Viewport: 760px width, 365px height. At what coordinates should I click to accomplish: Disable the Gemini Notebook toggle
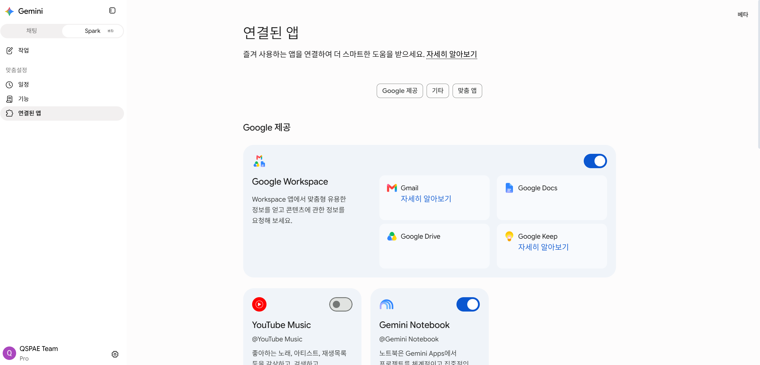468,304
